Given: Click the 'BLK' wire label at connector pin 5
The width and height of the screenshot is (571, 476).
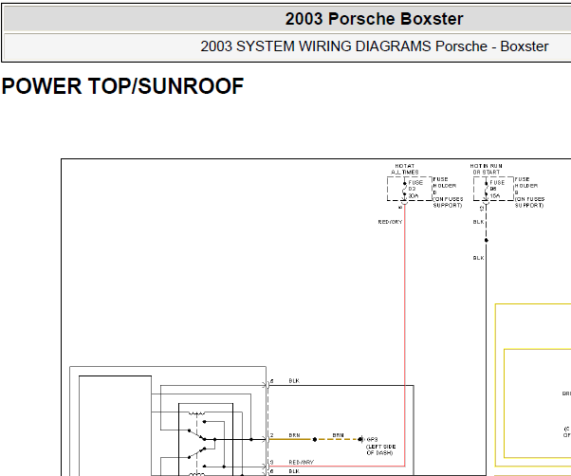Looking at the screenshot, I should pyautogui.click(x=294, y=380).
